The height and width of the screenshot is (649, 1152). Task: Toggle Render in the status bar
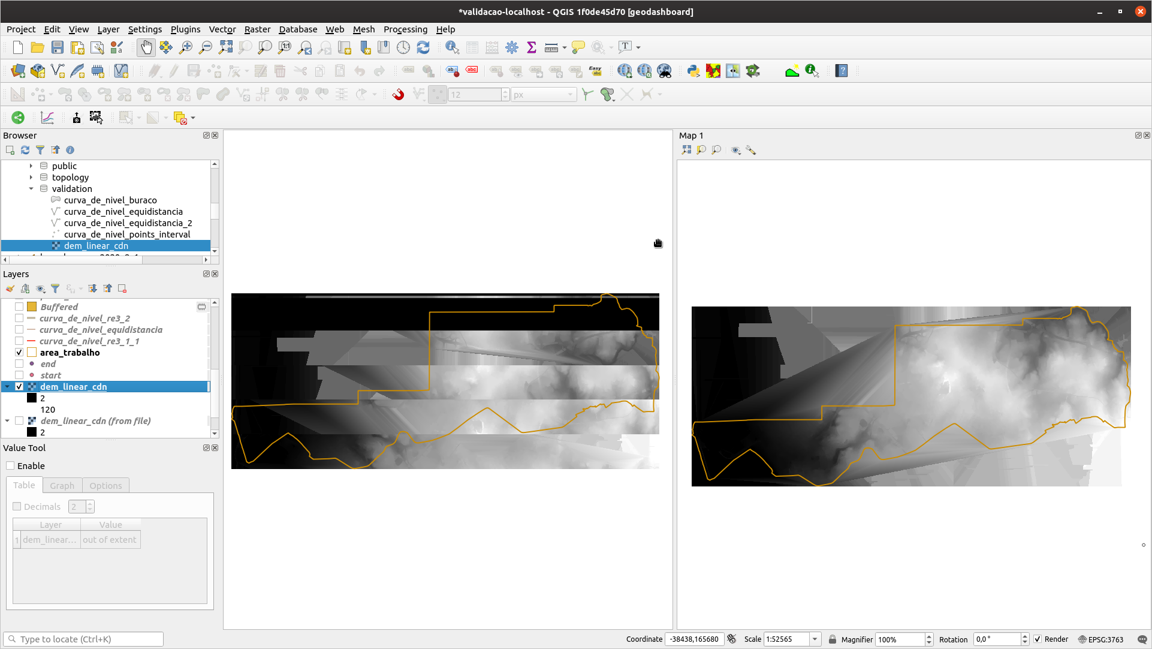tap(1038, 639)
